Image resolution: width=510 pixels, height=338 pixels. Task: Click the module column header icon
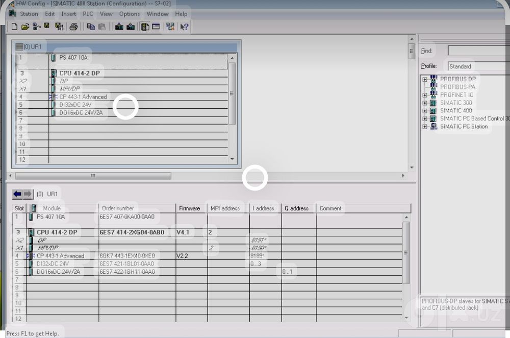click(33, 208)
